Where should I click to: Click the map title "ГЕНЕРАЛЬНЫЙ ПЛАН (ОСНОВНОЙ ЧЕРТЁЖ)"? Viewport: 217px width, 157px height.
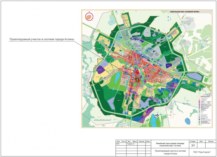click(x=185, y=12)
